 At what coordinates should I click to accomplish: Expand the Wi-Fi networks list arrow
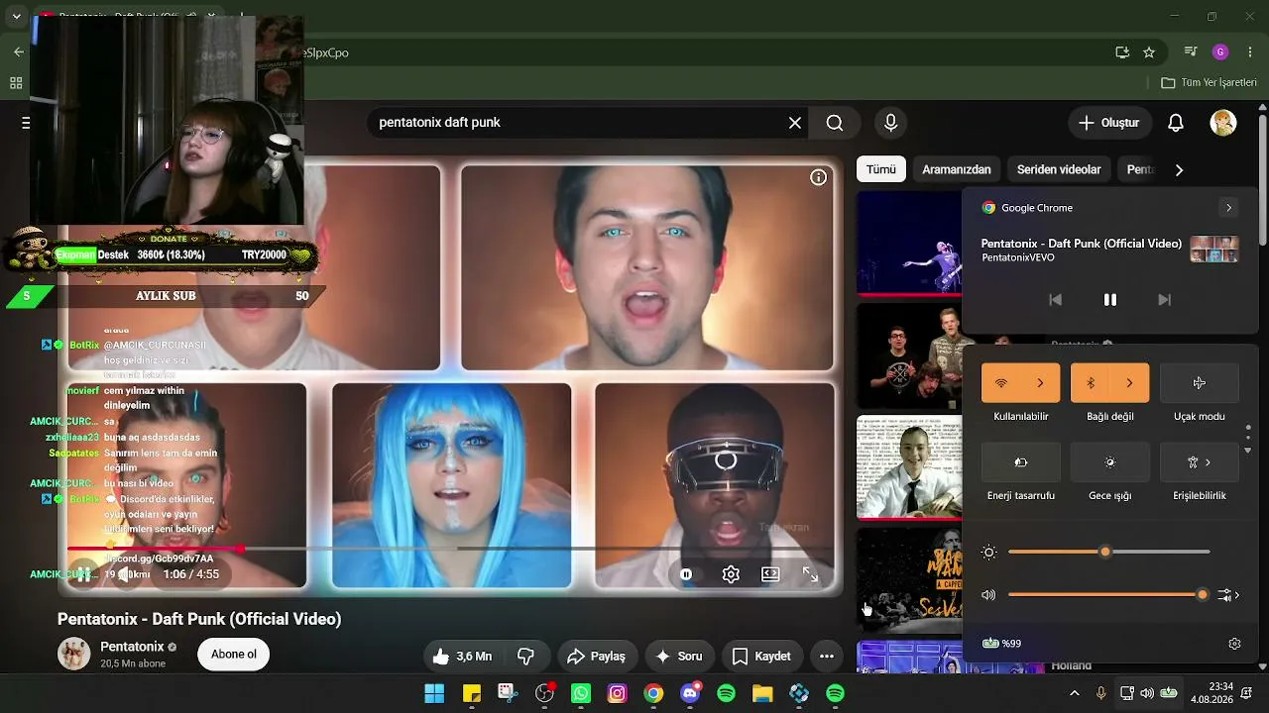pos(1041,383)
